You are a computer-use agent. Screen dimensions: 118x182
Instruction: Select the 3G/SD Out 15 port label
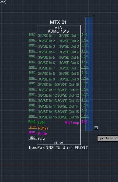tap(68, 112)
